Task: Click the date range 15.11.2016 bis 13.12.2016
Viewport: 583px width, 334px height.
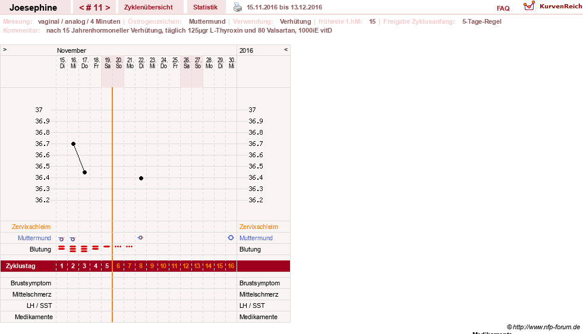Action: (285, 7)
